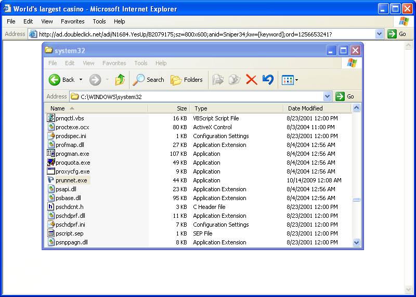This screenshot has width=416, height=297.
Task: Open Favorites menu in system32 window
Action: tap(114, 63)
